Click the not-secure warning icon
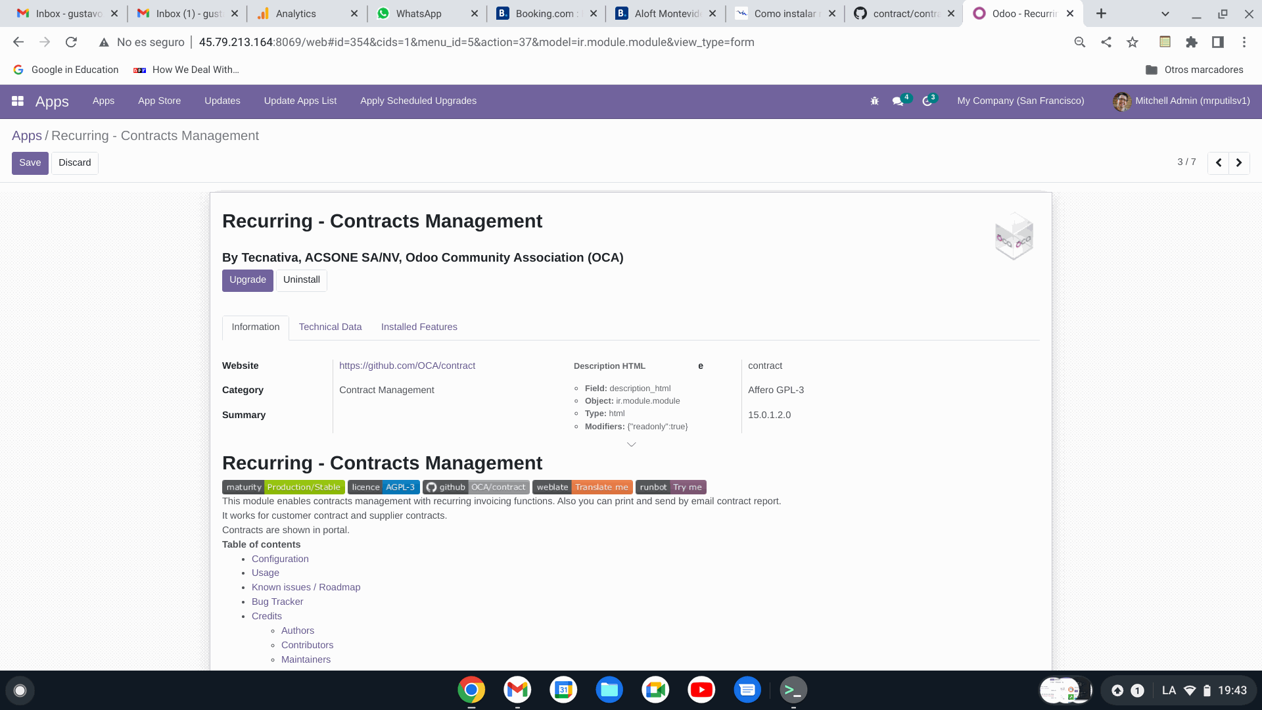The width and height of the screenshot is (1262, 710). tap(104, 42)
